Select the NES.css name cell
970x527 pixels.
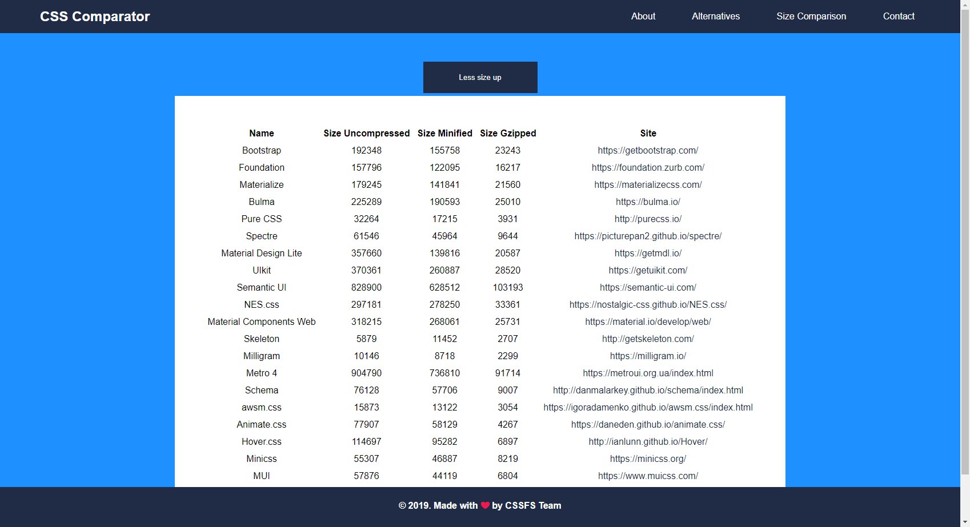[262, 304]
